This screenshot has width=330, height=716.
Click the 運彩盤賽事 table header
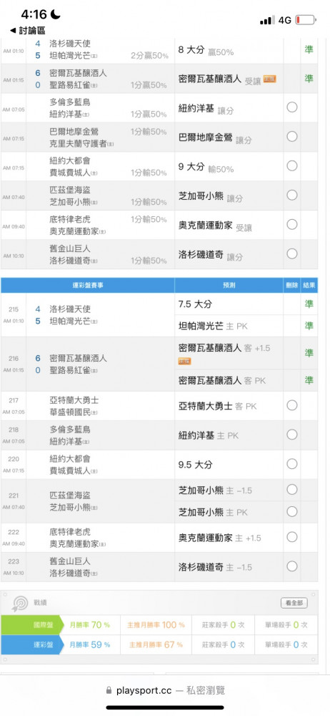[x=88, y=285]
